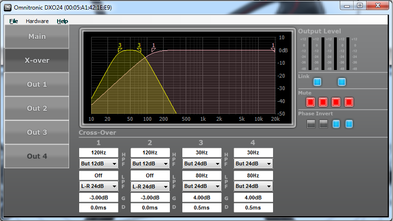This screenshot has height=221, width=393.
Task: Switch to the Main tab
Action: point(37,36)
